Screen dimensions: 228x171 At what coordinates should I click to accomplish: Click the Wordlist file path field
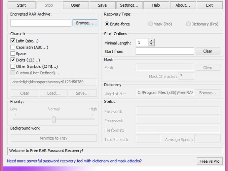pyautogui.click(x=165, y=93)
